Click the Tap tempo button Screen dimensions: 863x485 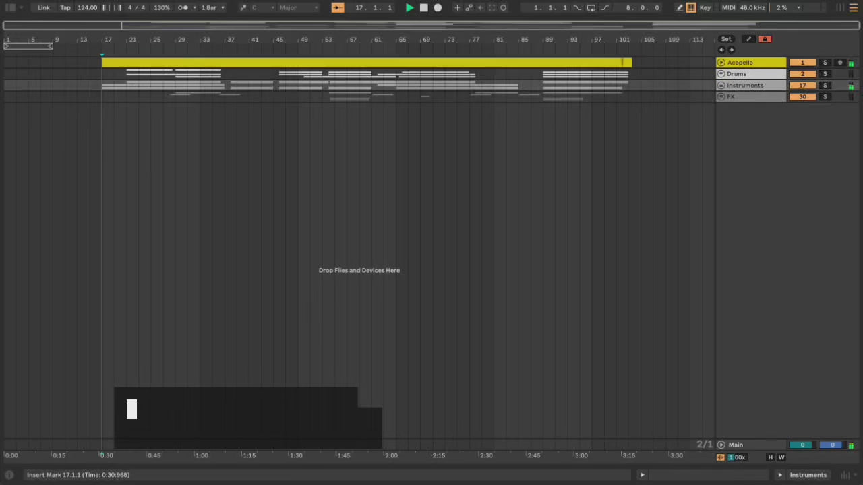tap(65, 8)
